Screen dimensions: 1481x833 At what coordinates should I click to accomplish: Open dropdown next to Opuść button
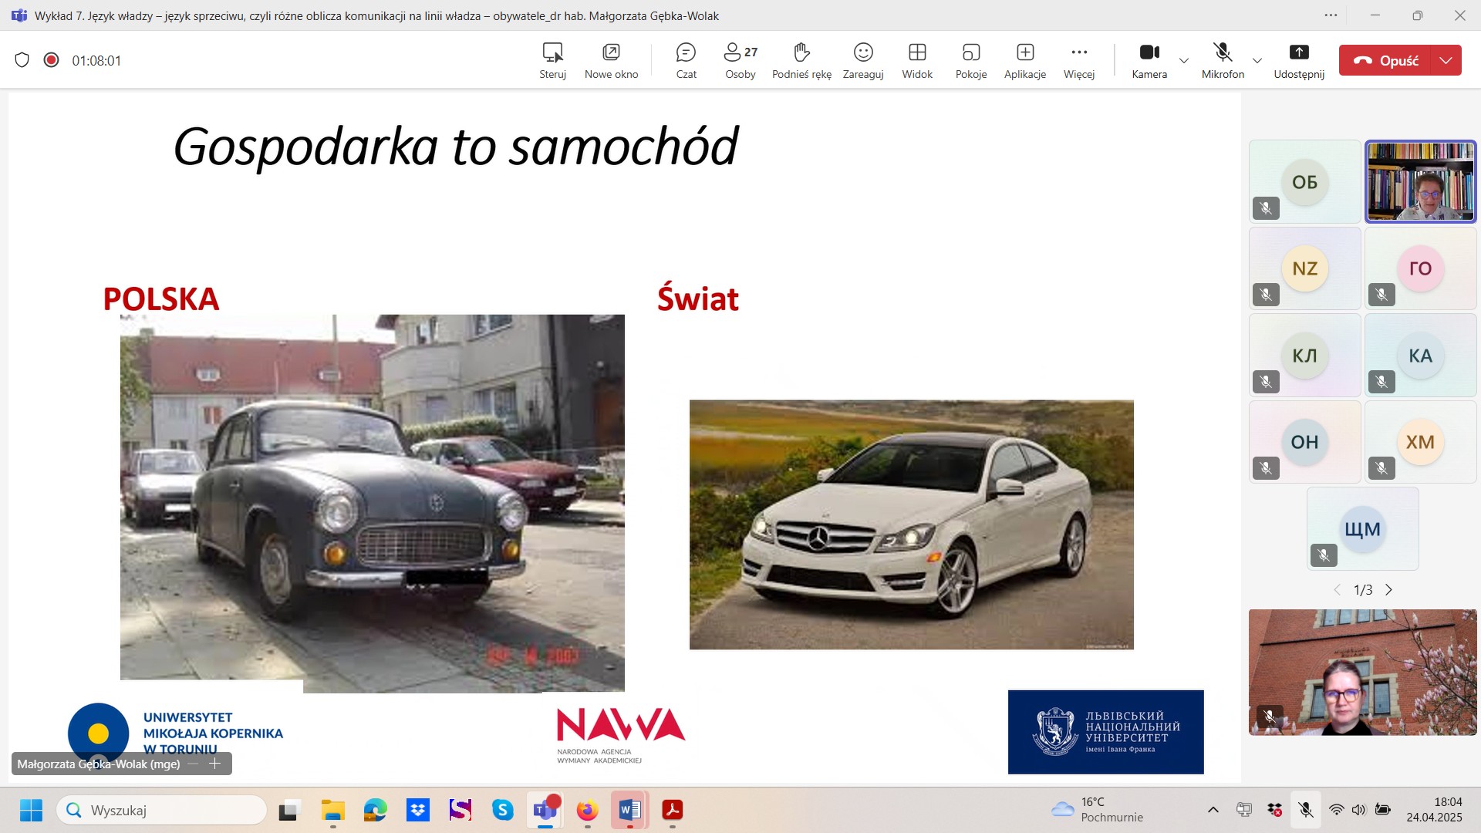[1446, 60]
